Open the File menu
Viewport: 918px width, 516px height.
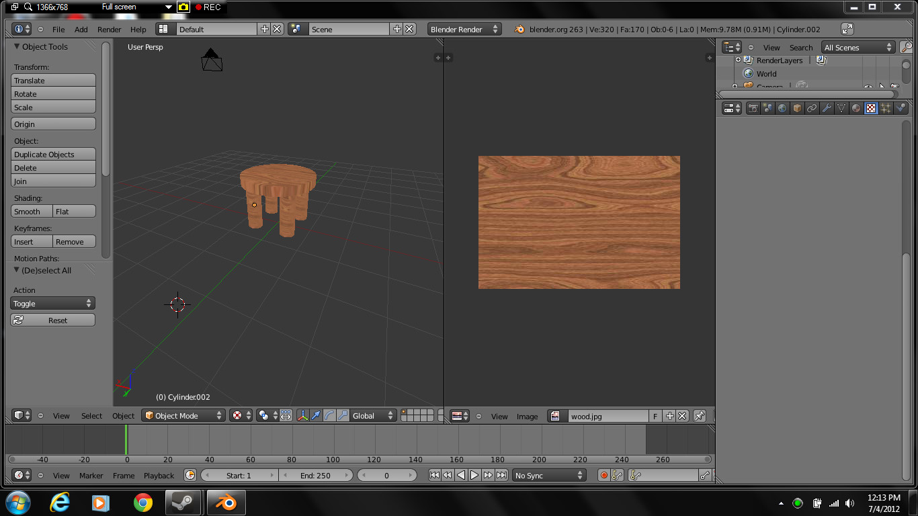click(x=58, y=30)
